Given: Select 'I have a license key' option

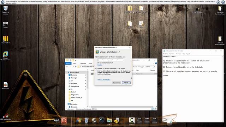Looking at the screenshot, I should coord(96,57).
